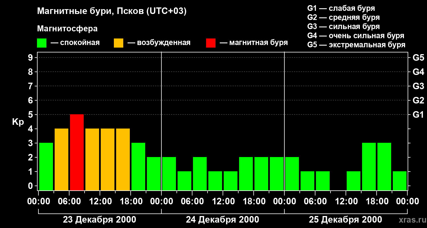Click the '06:00' time label under 23 December
The width and height of the screenshot is (427, 228).
tap(69, 201)
